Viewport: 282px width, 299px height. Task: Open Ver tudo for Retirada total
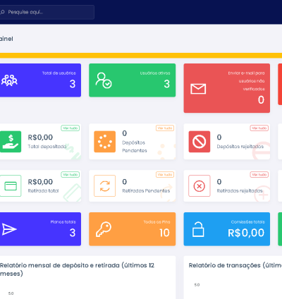click(x=70, y=175)
